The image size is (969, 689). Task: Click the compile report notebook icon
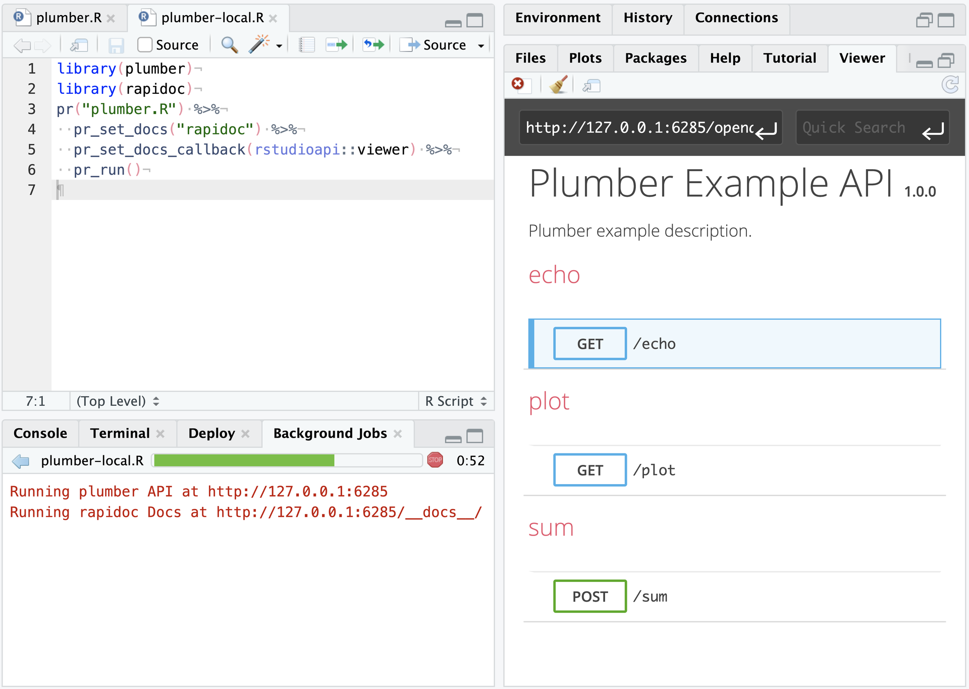pos(306,45)
